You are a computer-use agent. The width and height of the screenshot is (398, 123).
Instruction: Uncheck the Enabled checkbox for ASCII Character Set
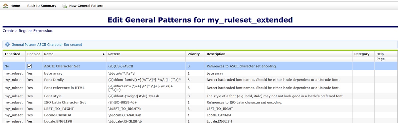click(29, 66)
